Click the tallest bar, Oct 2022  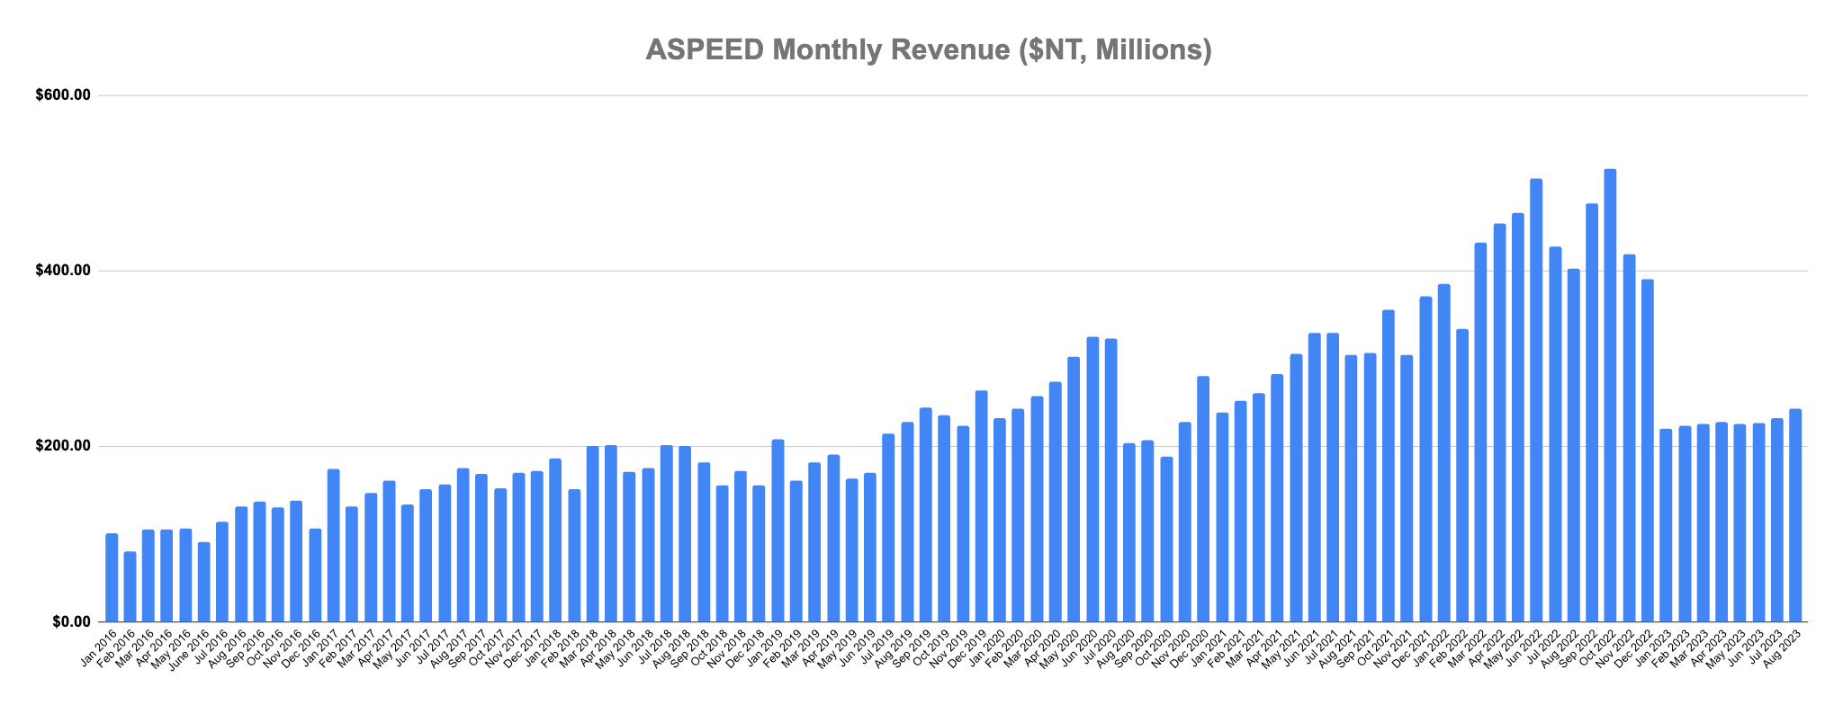pyautogui.click(x=1610, y=395)
